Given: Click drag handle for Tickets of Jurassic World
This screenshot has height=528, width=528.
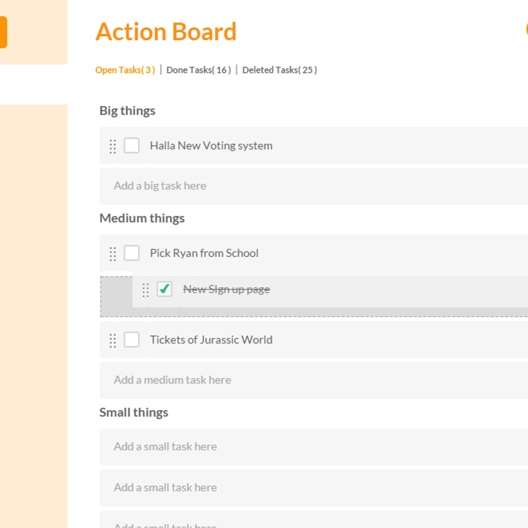Looking at the screenshot, I should click(113, 341).
